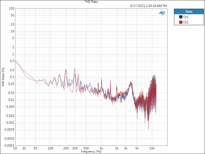This screenshot has height=154, width=205.
Task: Click the 300 tick on frequency axis
Action: (x=75, y=149)
